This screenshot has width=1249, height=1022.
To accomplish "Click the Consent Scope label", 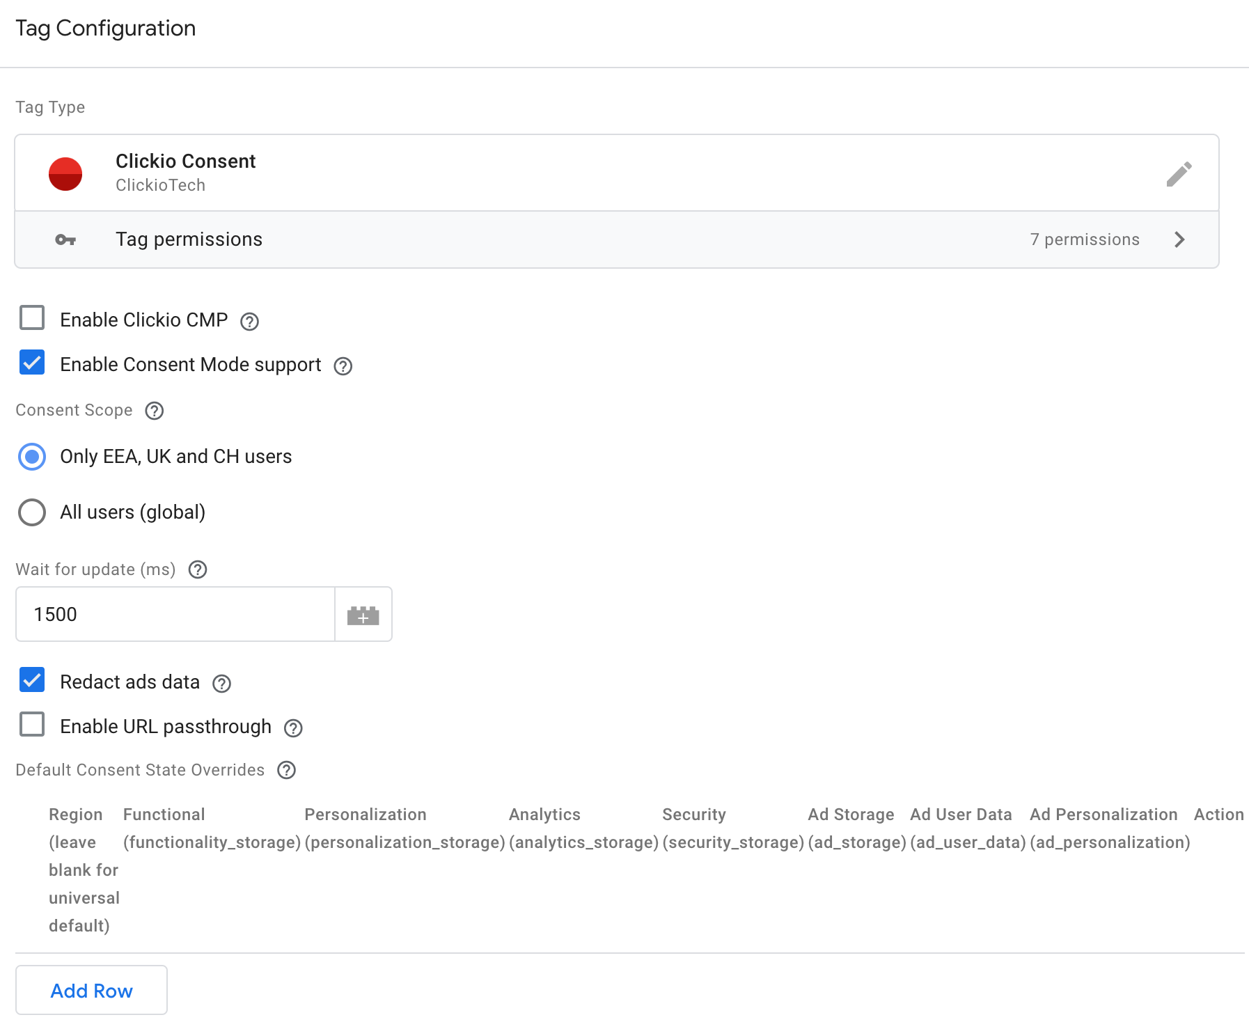I will click(x=74, y=410).
